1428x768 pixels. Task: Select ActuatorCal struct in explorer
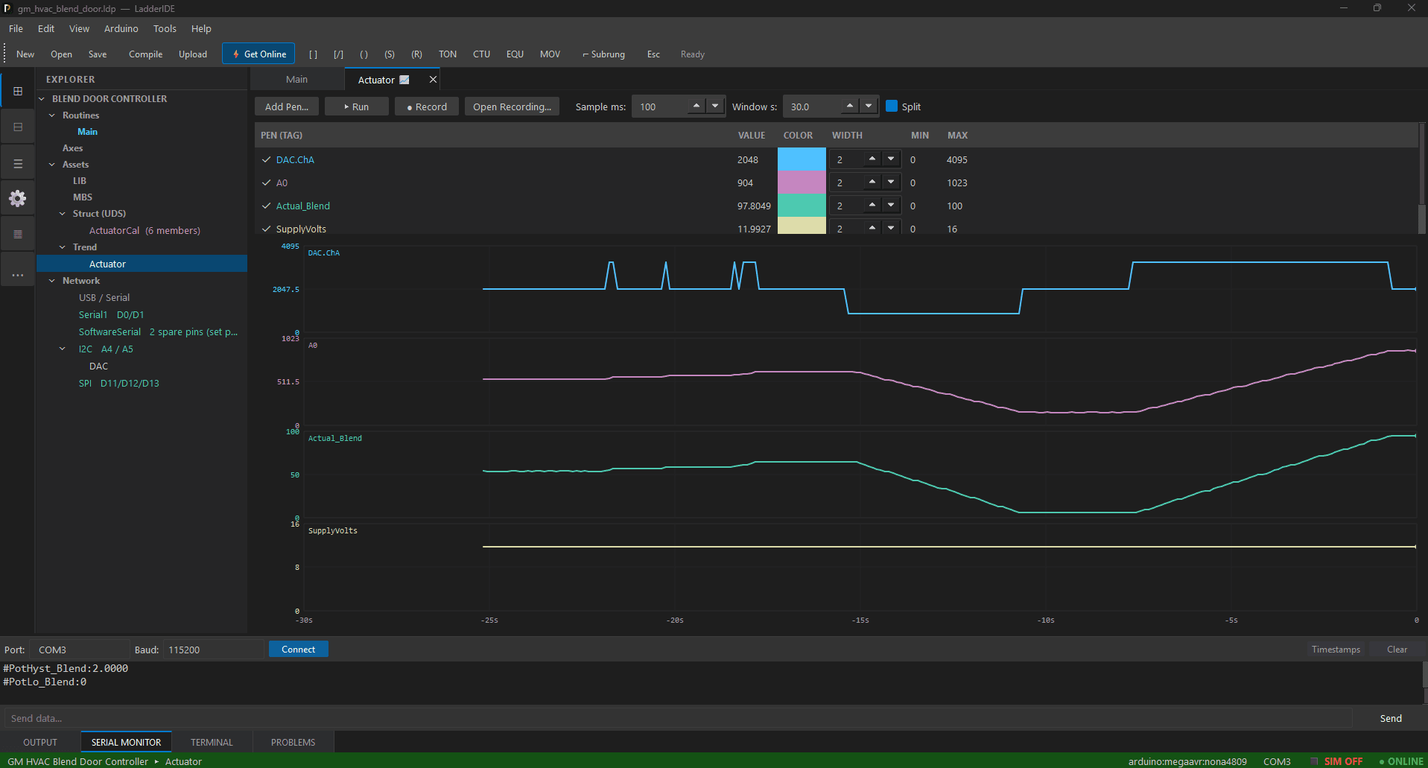coord(145,231)
